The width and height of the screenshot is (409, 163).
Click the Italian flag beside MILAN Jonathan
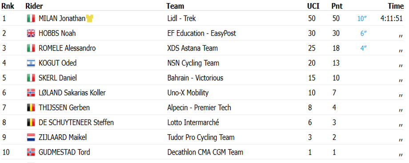tap(31, 19)
